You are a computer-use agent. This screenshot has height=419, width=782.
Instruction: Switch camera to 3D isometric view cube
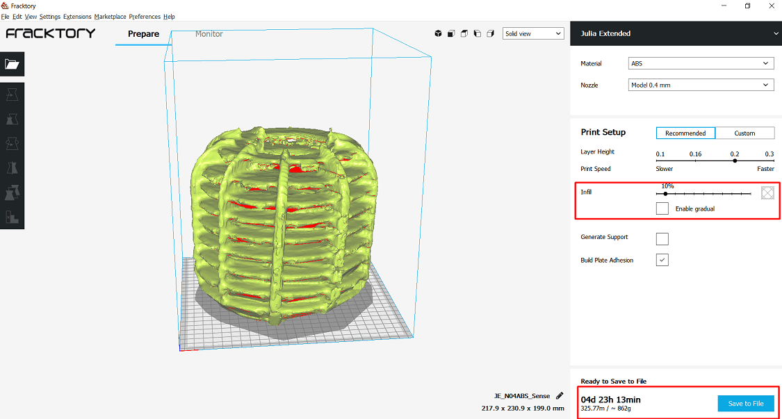tap(438, 34)
